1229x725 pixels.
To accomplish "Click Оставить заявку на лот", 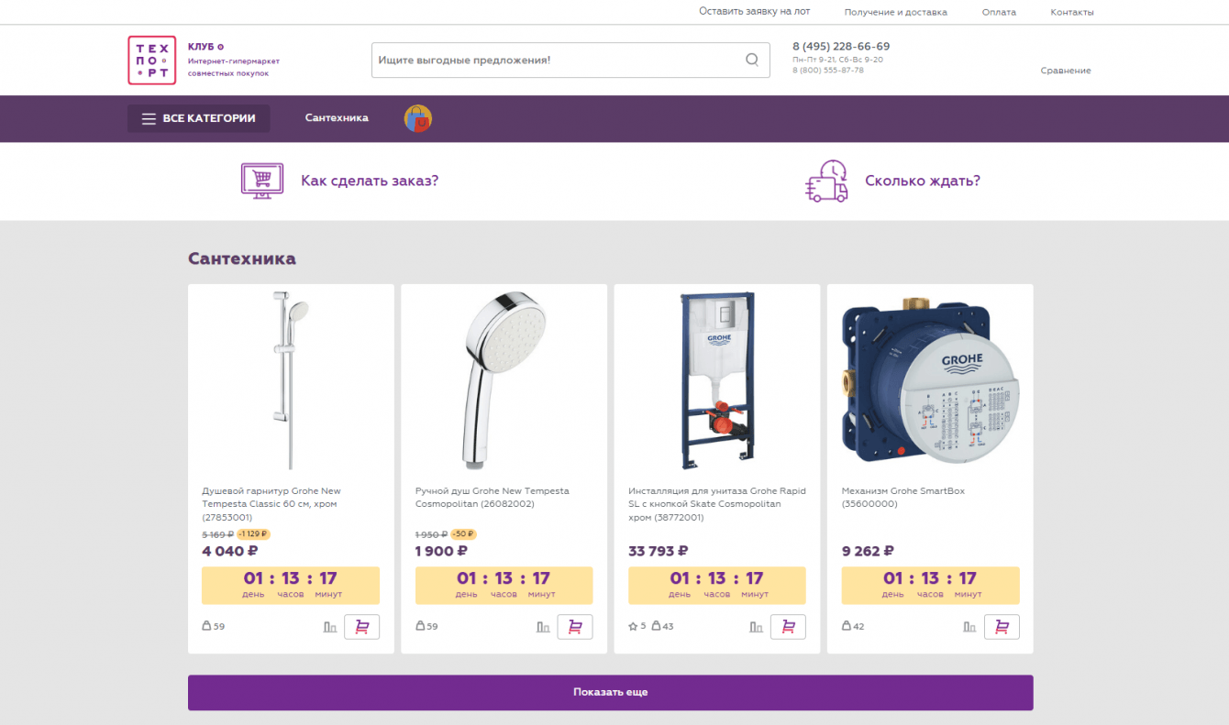I will click(x=755, y=12).
